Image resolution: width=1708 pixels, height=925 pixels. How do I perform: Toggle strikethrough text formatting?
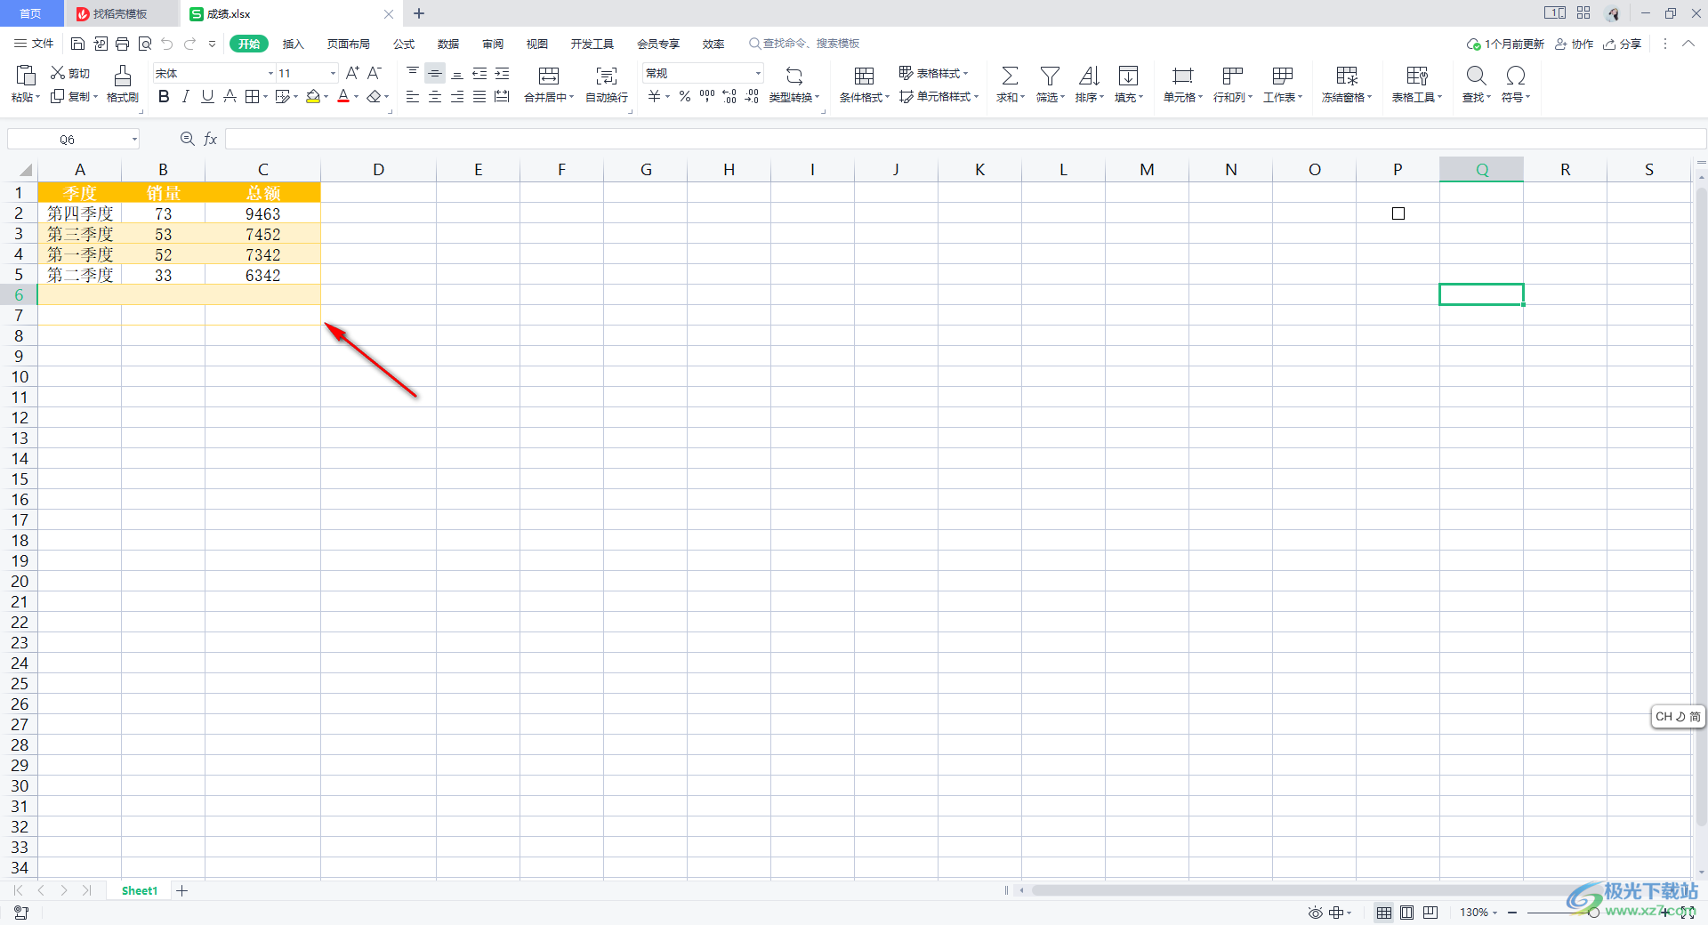click(230, 96)
